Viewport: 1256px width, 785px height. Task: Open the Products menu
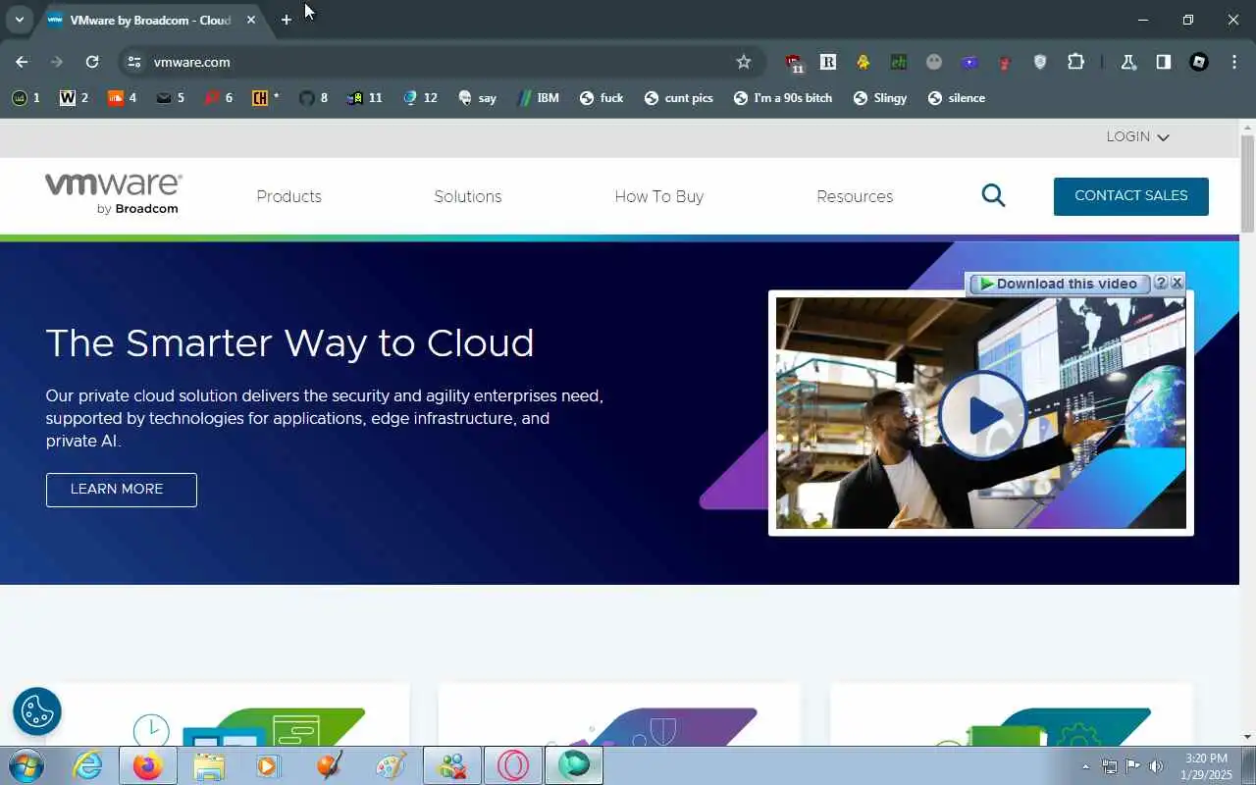point(288,196)
